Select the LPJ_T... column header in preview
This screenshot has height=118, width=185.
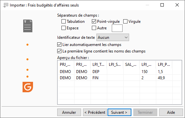99,65
